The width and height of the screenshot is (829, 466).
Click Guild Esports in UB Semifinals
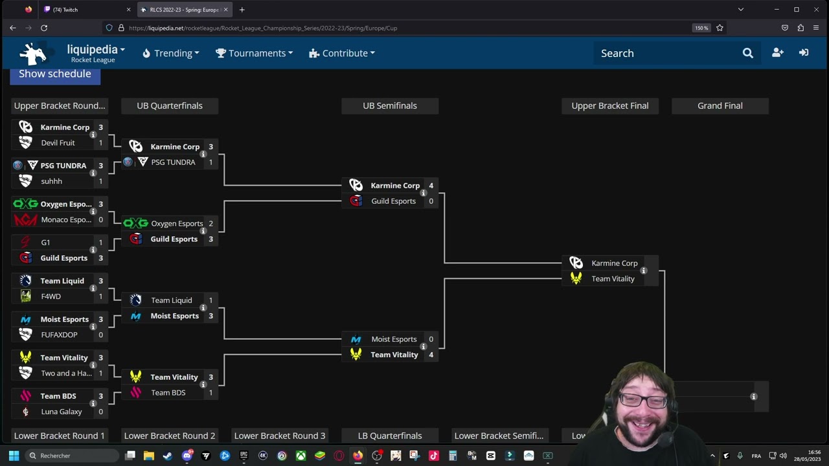[393, 201]
